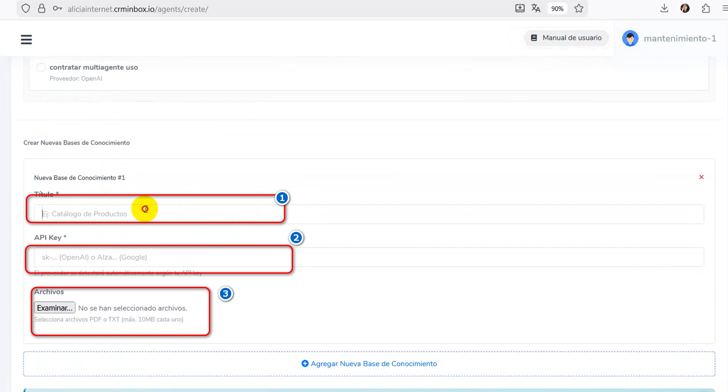Click the install web app icon
The height and width of the screenshot is (392, 728).
point(520,9)
